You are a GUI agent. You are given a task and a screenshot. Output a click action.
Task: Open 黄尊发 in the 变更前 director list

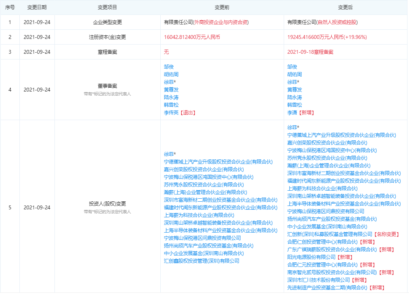[171, 90]
